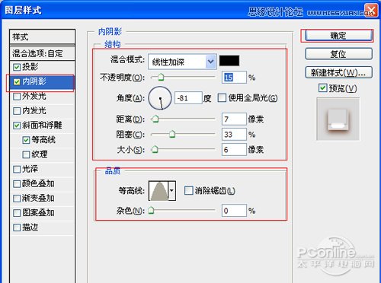Click the 杂色 noise slider handle

pos(151,210)
